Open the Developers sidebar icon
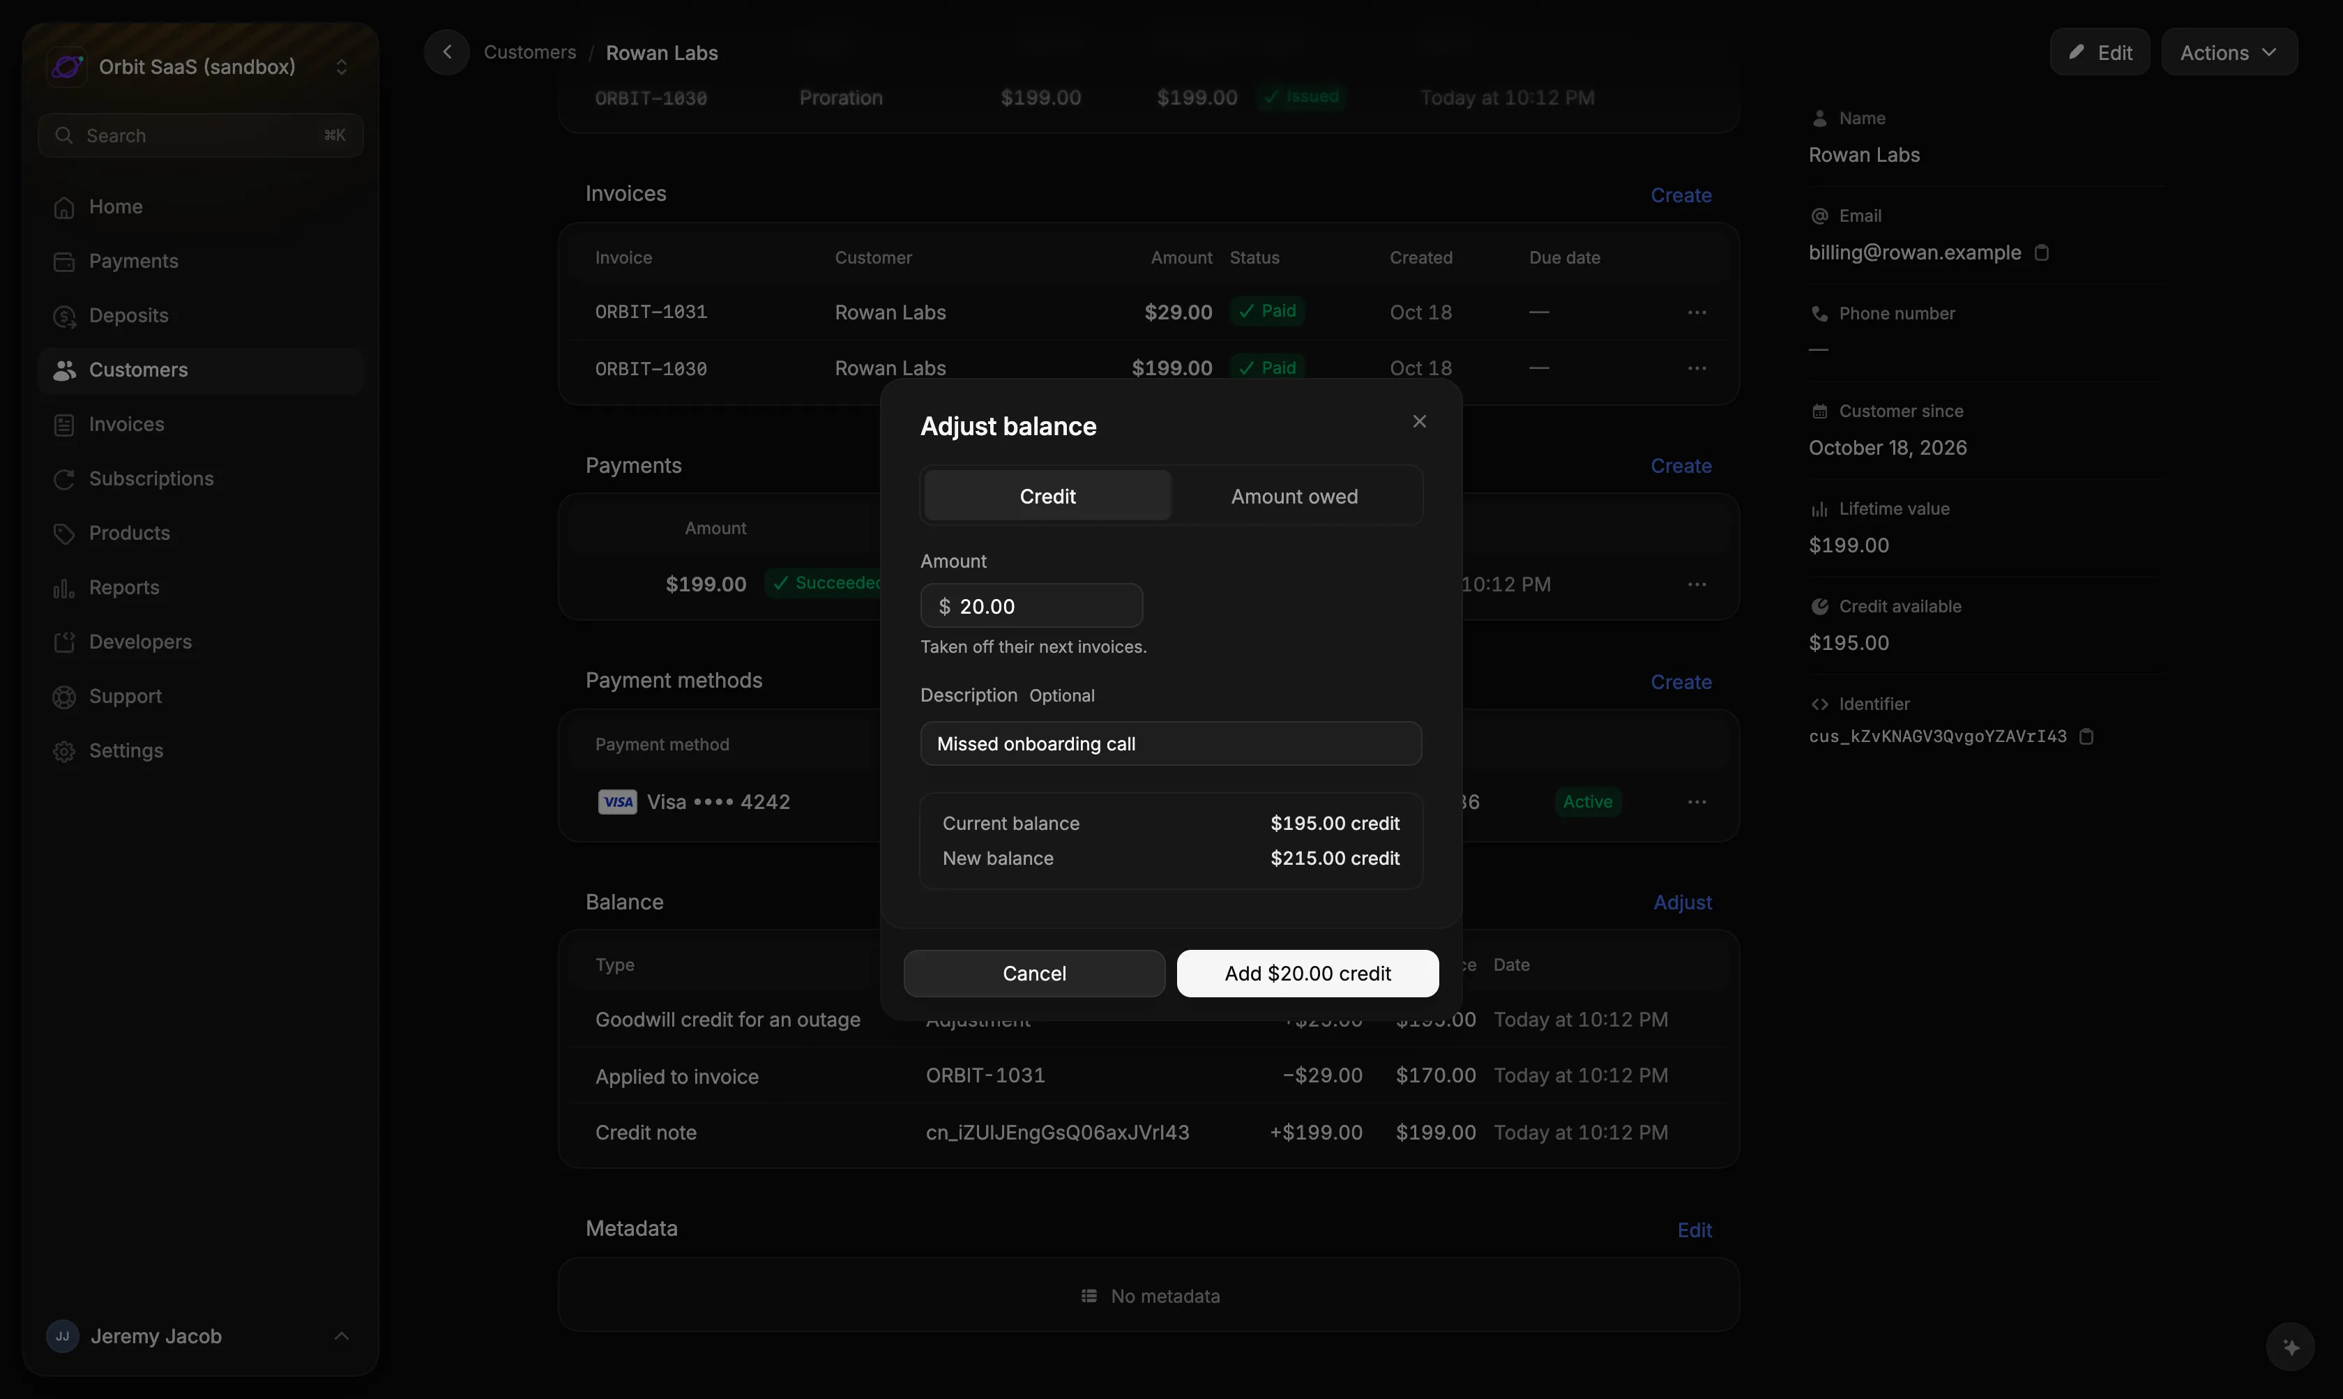 click(64, 643)
